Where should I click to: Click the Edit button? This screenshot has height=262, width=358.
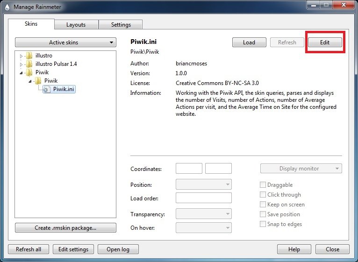[x=325, y=42]
